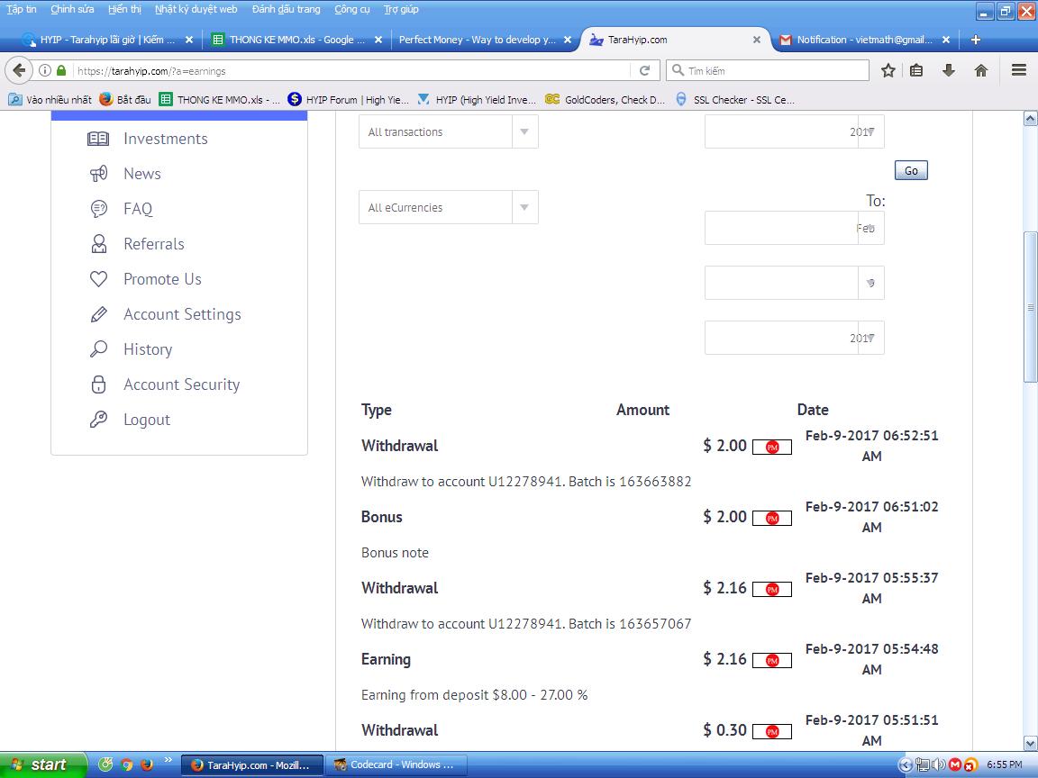The image size is (1038, 778).
Task: Click the FAQ speech bubble icon
Action: pyautogui.click(x=98, y=208)
